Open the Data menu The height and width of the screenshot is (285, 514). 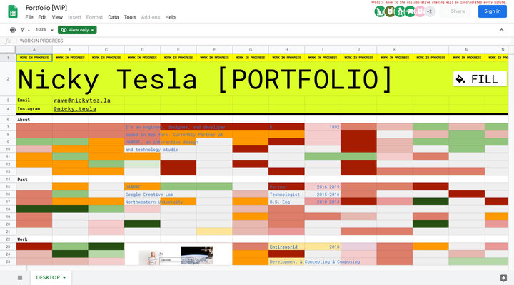pyautogui.click(x=114, y=17)
